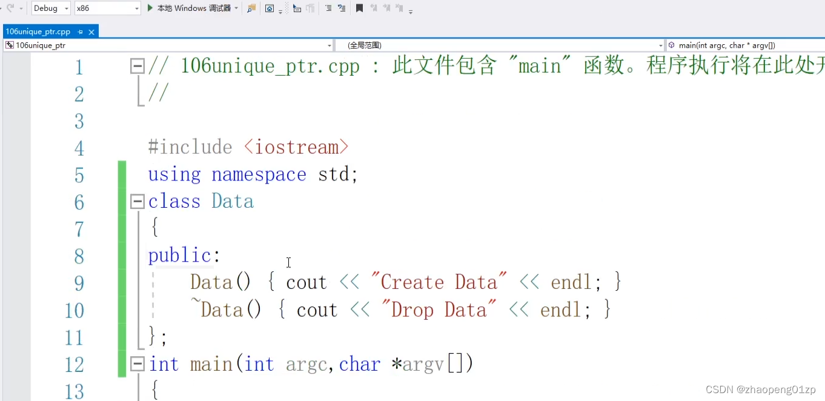The height and width of the screenshot is (401, 825).
Task: Open the toolbar overflow options arrow after that icon
Action: coord(280,11)
